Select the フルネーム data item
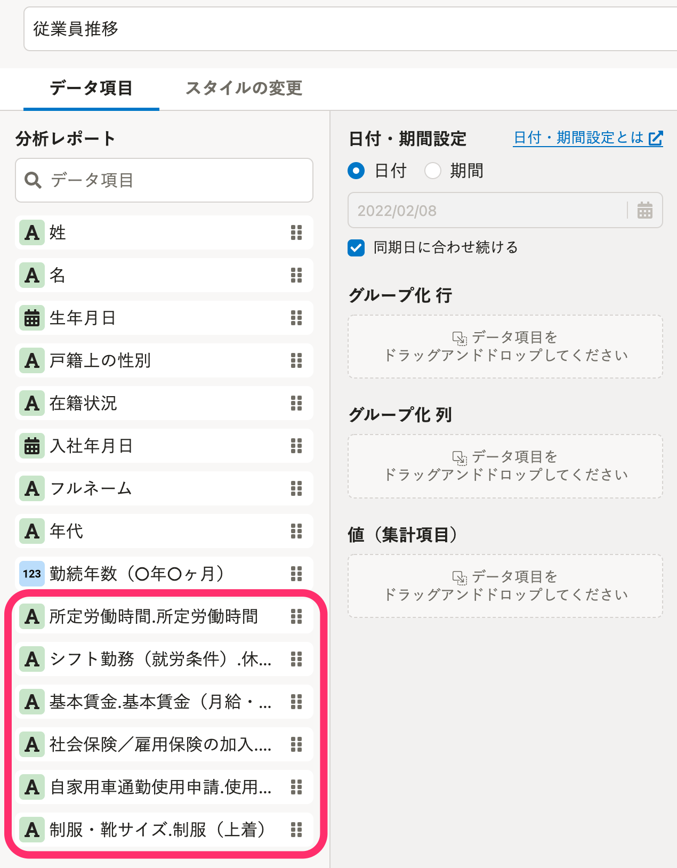 pyautogui.click(x=164, y=488)
